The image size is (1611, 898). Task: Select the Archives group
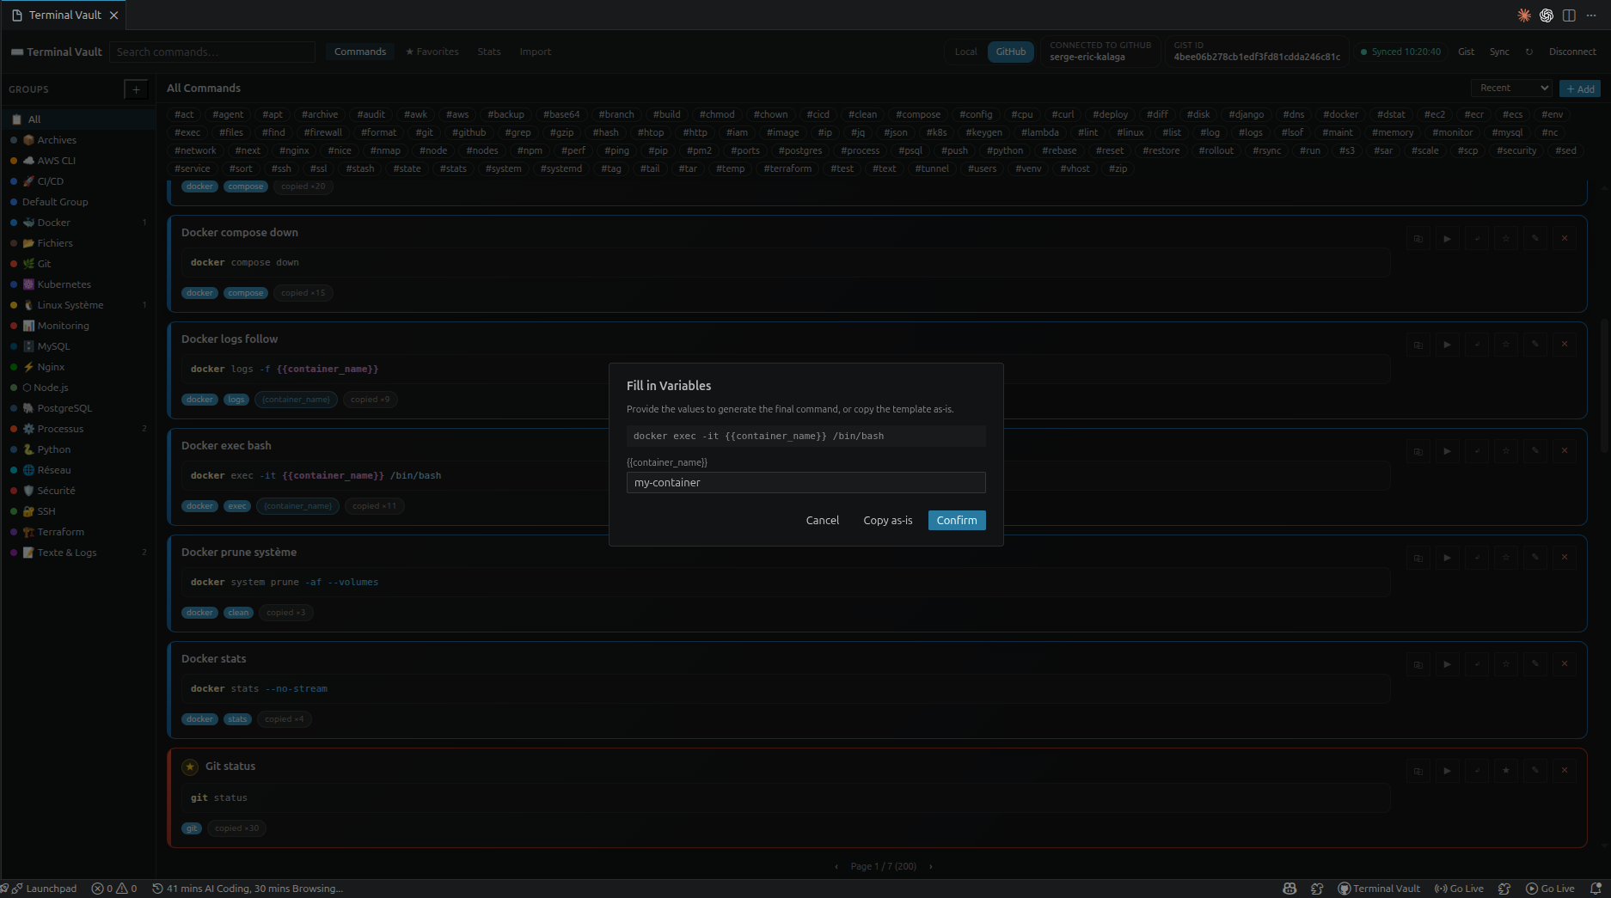click(78, 140)
